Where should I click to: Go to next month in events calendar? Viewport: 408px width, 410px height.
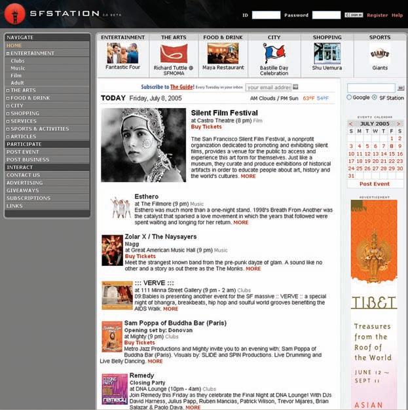click(399, 124)
